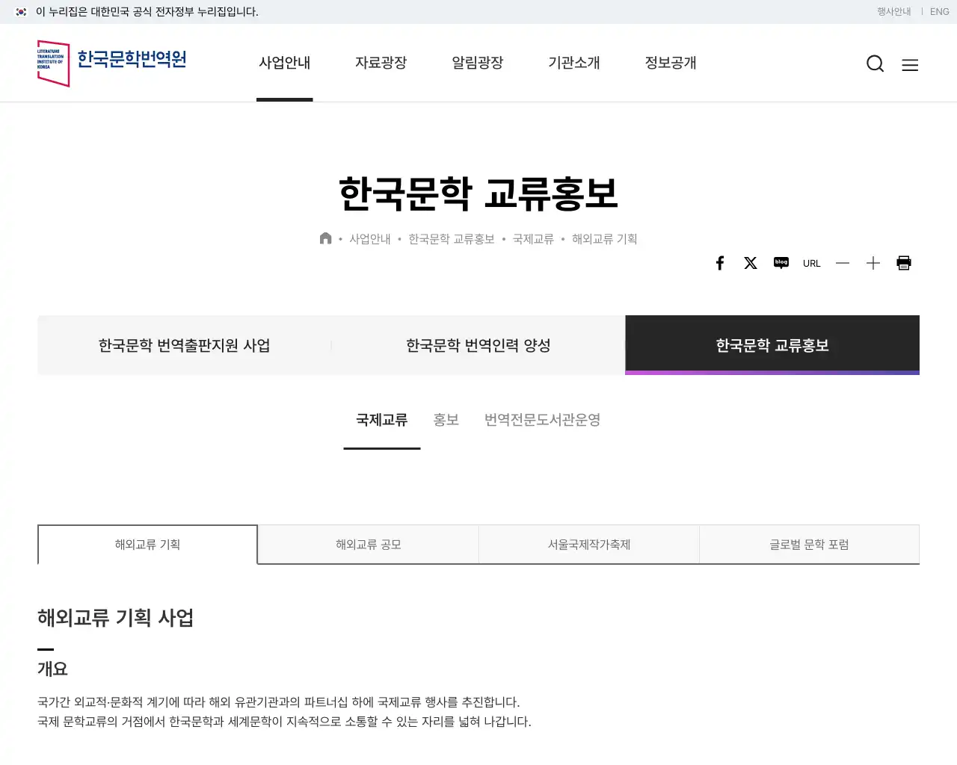Switch to the 해외교류 공모 tab
957x765 pixels.
pyautogui.click(x=367, y=545)
